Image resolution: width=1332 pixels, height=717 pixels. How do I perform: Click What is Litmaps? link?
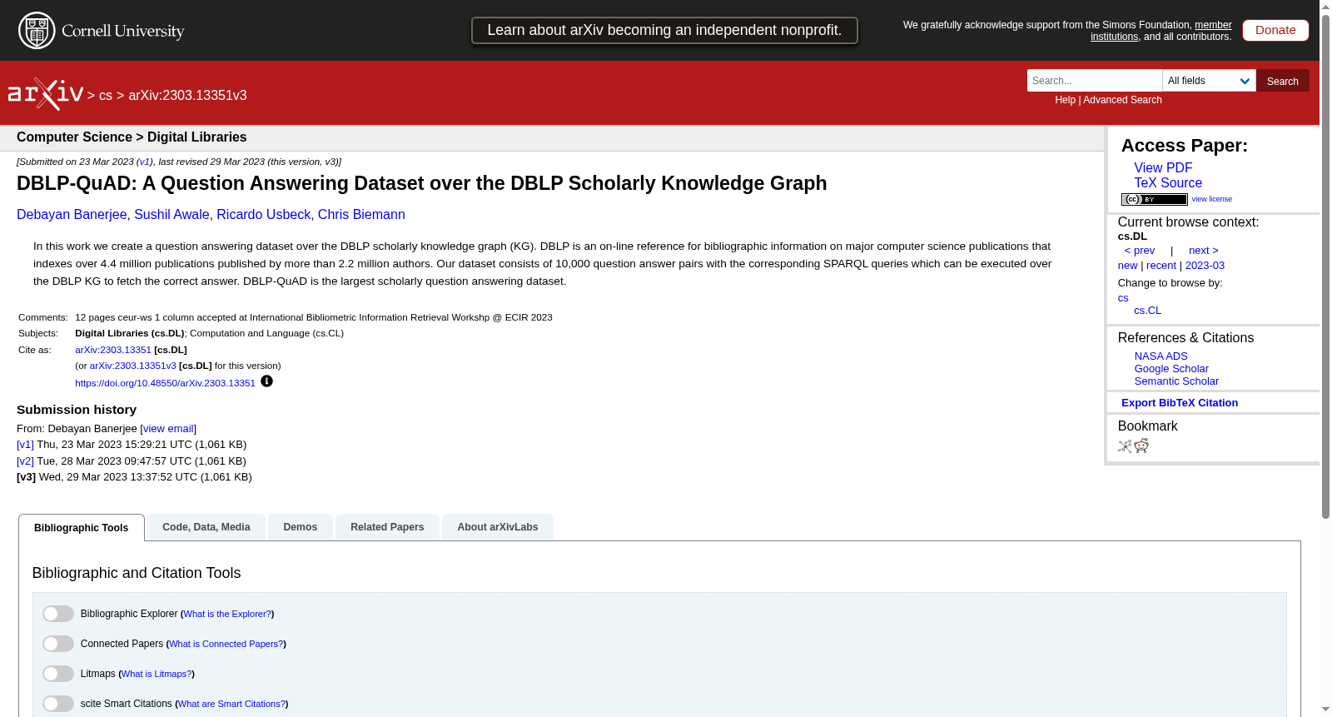coord(157,674)
